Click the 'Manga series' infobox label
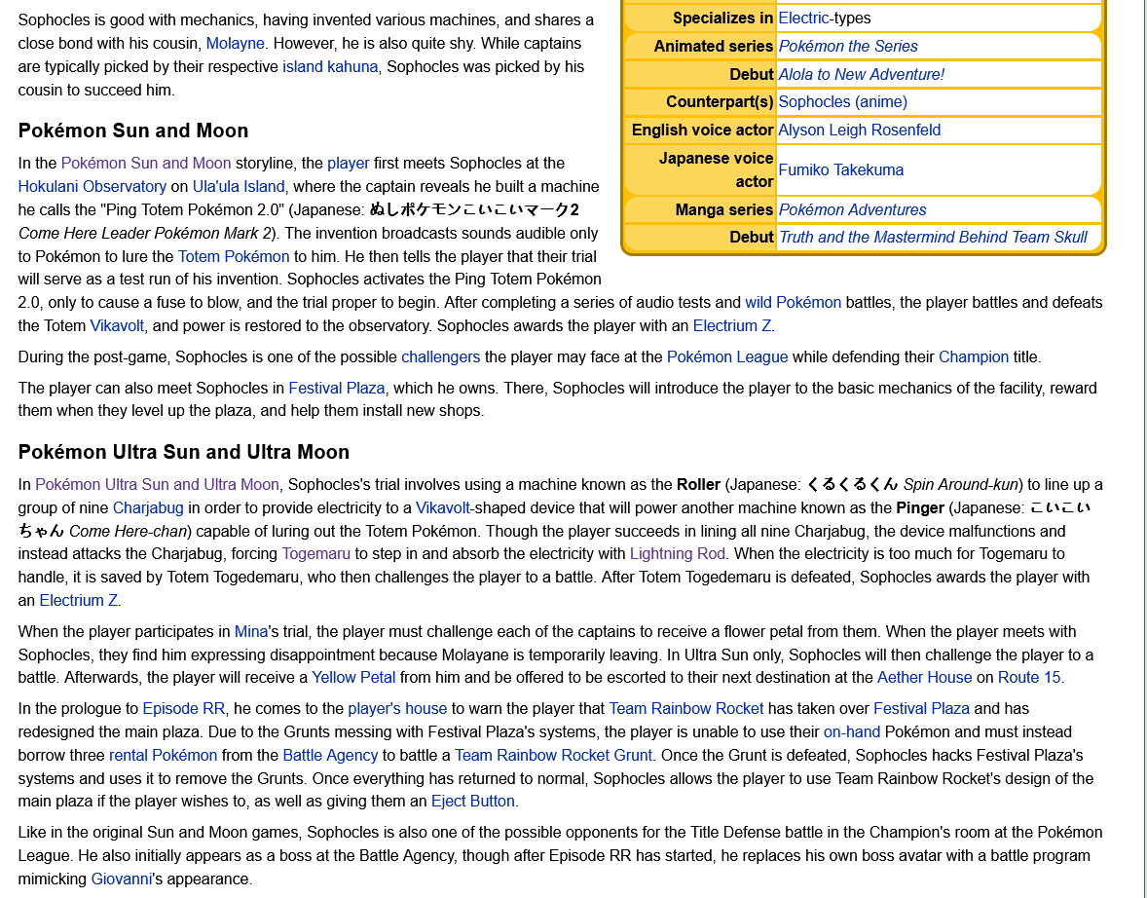This screenshot has height=898, width=1147. pos(724,210)
